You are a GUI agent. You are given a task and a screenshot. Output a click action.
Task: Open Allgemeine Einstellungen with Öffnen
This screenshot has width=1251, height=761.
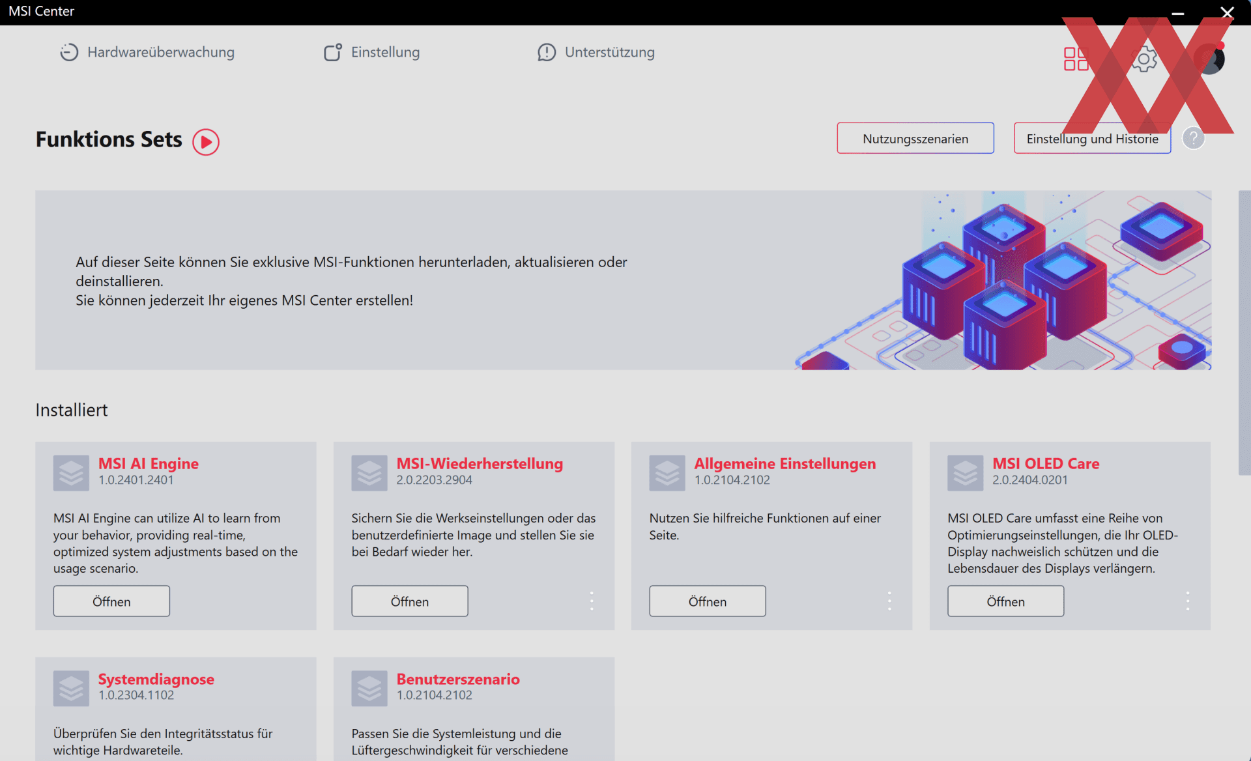(708, 601)
